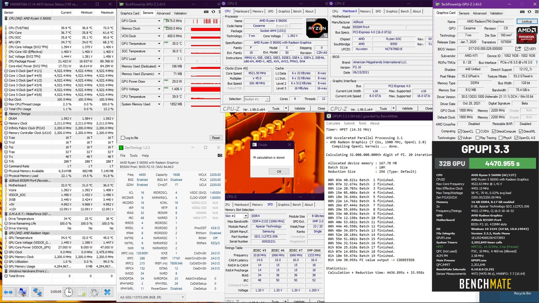Click green 4470.955 s GPUPI result bar
The width and height of the screenshot is (539, 303).
click(x=502, y=164)
